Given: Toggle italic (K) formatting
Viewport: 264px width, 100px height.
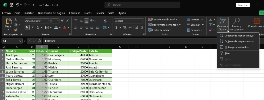Looking at the screenshot, I should click(x=32, y=27).
